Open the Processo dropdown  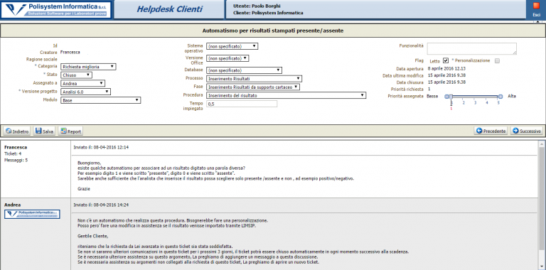(255, 79)
